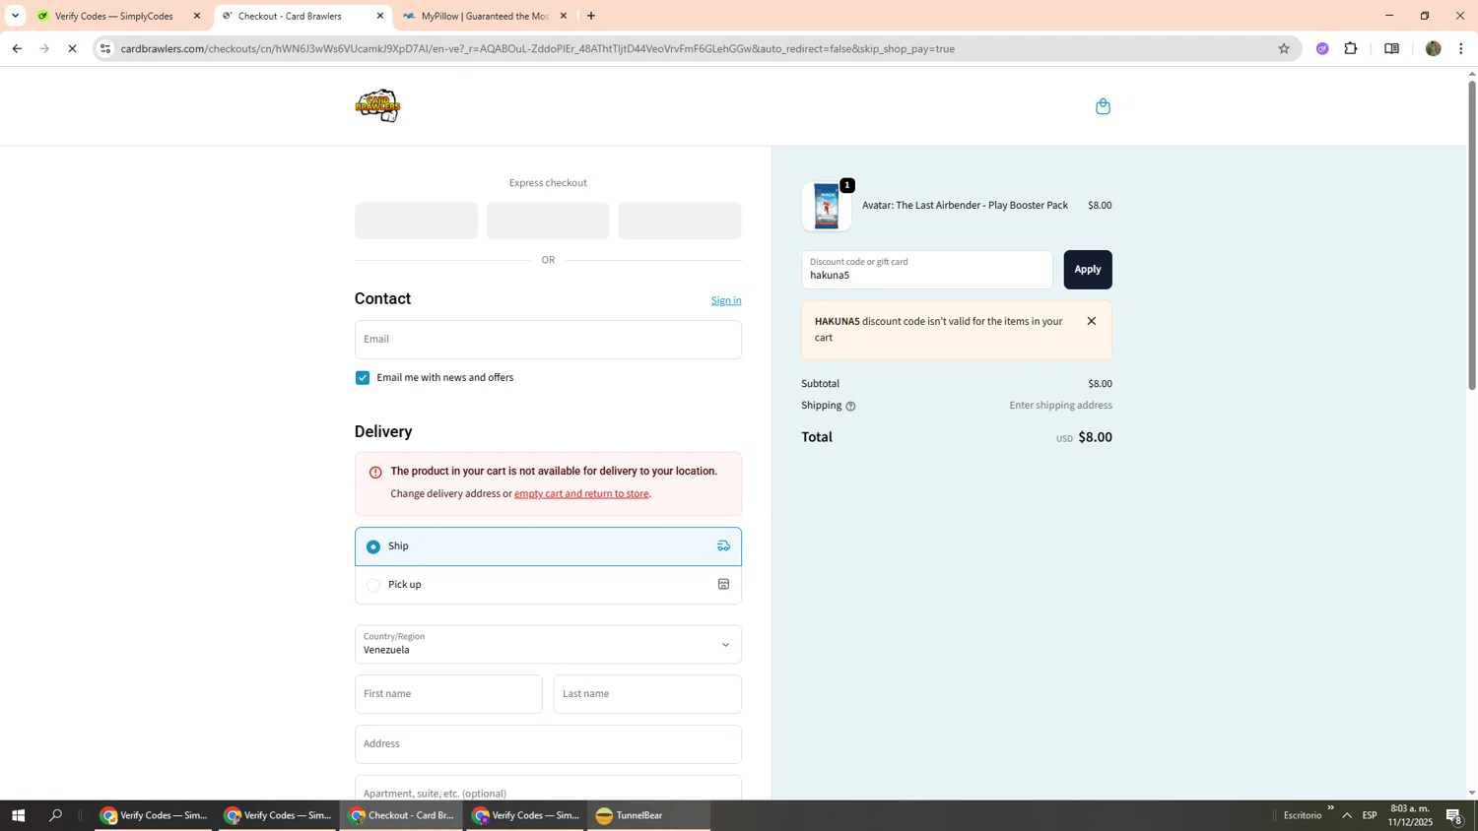Switch to Checkout - Card Brawlers tab
This screenshot has height=831, width=1478.
(x=301, y=16)
